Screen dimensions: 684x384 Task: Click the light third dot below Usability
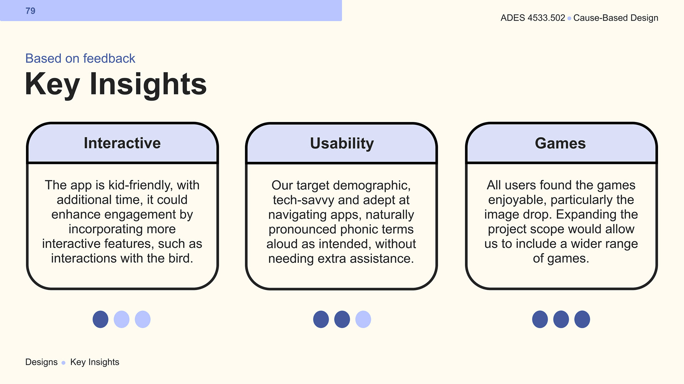tap(363, 319)
